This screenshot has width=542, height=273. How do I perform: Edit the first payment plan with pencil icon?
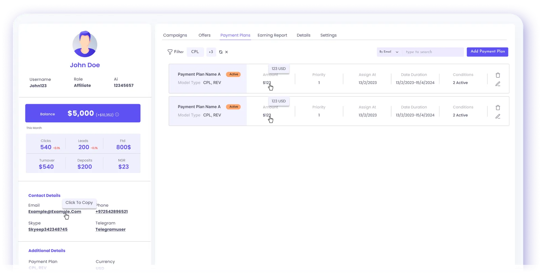coord(498,84)
